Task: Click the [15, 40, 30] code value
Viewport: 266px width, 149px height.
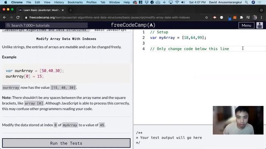Action: [x=63, y=88]
